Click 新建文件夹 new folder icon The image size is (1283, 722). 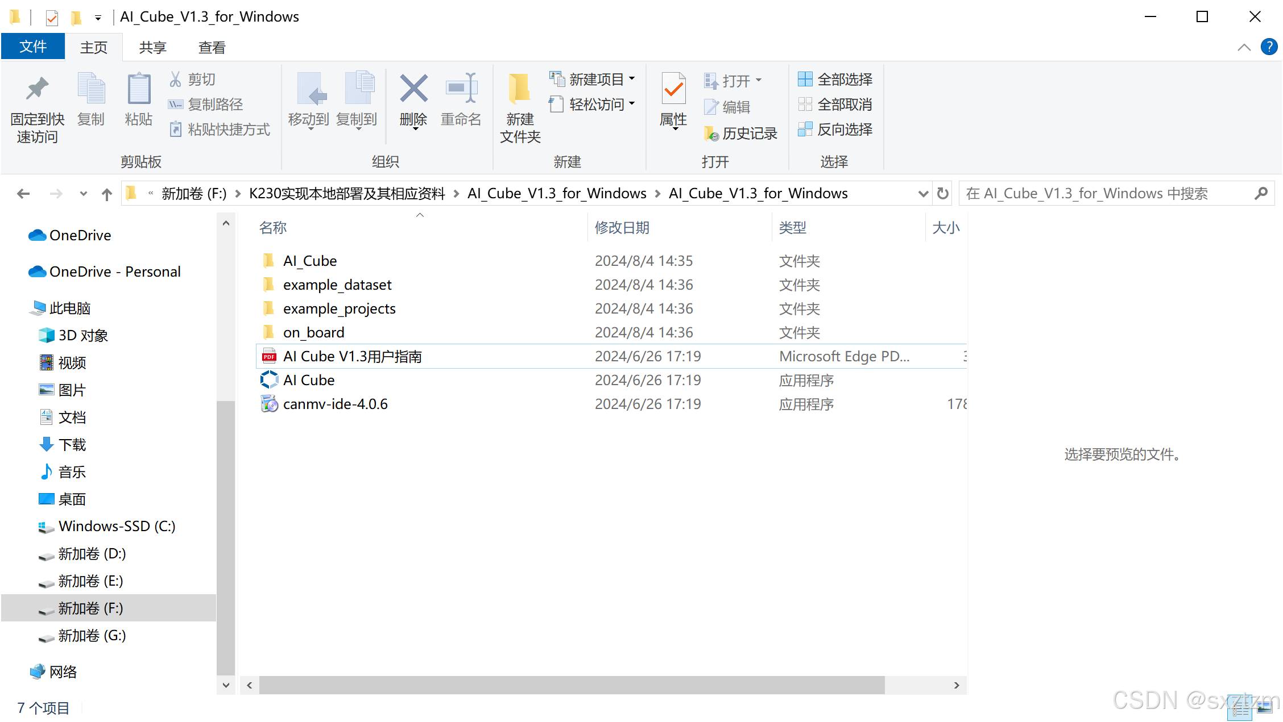tap(519, 89)
